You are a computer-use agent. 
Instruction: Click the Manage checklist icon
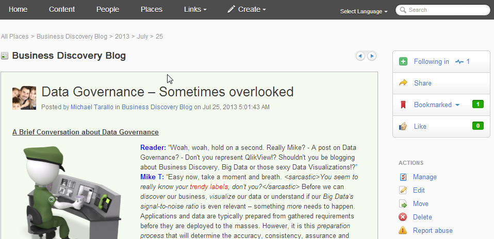point(403,177)
